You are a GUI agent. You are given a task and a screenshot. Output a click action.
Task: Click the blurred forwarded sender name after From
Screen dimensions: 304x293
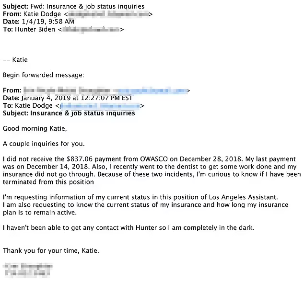[67, 90]
